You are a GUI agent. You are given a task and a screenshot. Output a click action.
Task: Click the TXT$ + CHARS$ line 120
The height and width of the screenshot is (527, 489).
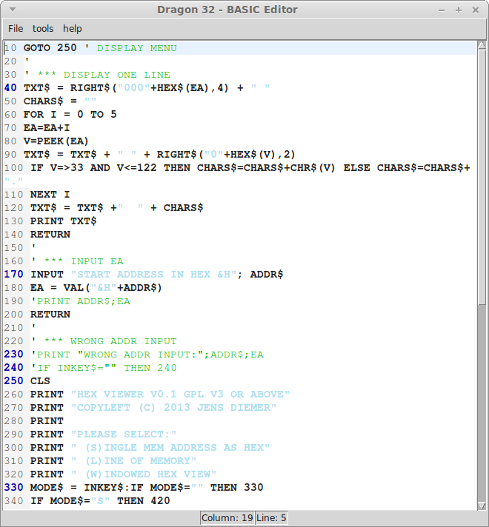(x=117, y=208)
